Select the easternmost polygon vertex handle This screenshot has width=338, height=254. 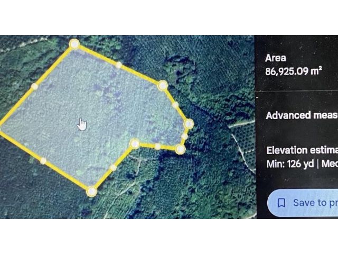coord(189,124)
